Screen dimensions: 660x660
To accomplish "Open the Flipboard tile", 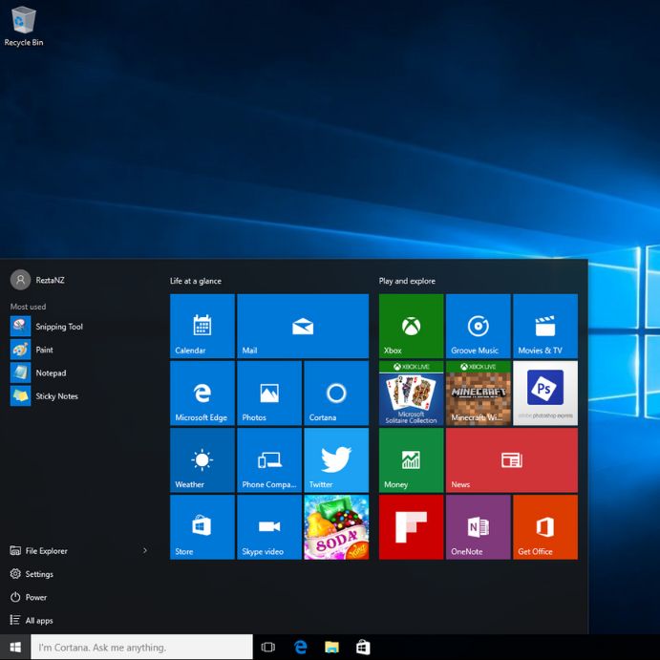I will pyautogui.click(x=412, y=527).
